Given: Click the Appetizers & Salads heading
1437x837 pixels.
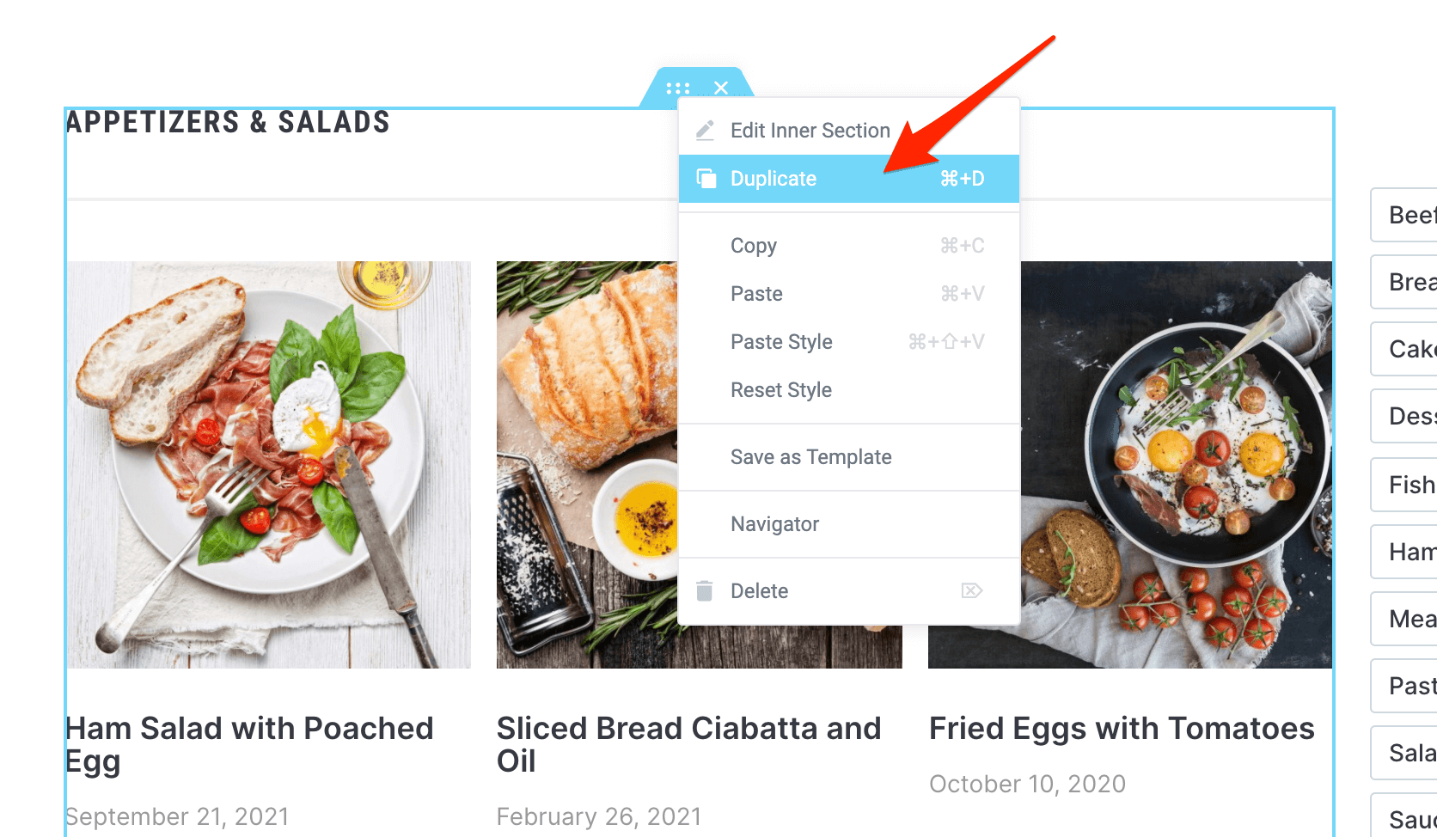Looking at the screenshot, I should [228, 123].
